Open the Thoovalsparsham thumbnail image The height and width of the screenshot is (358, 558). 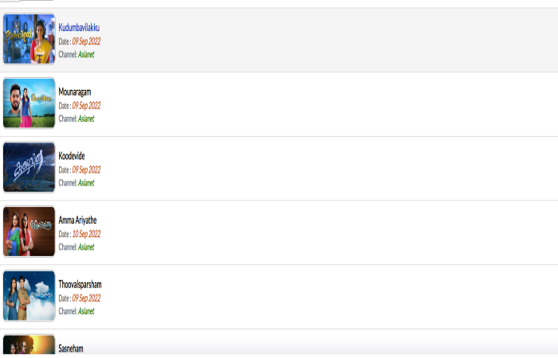(29, 296)
